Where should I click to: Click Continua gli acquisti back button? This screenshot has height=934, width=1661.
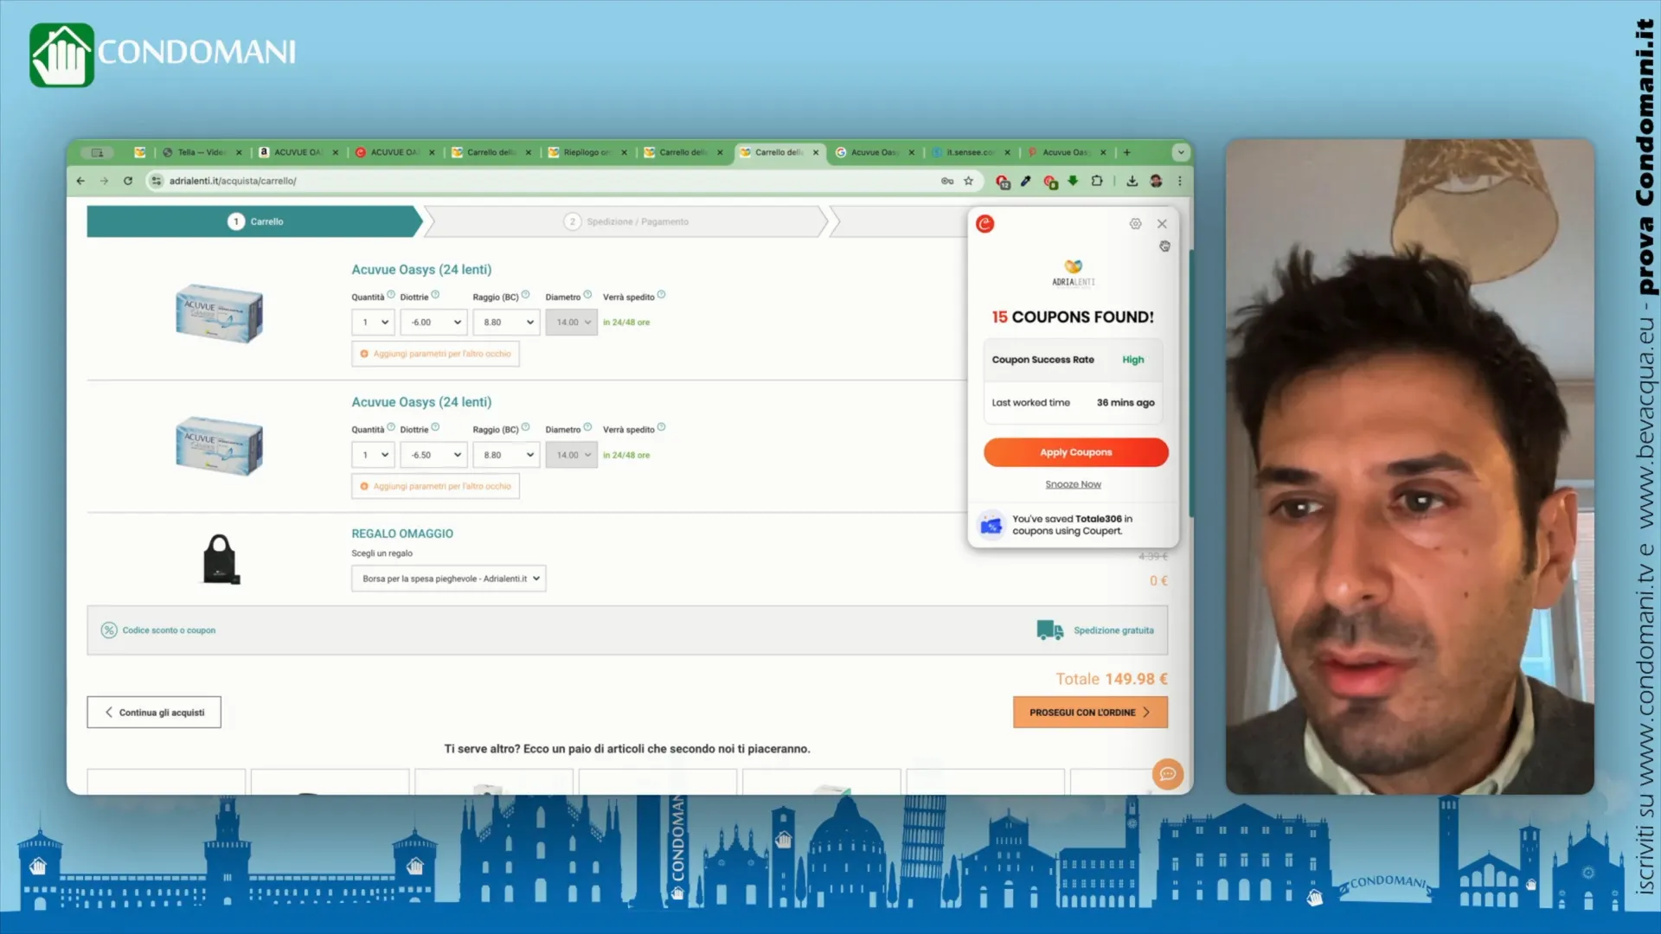click(x=154, y=712)
